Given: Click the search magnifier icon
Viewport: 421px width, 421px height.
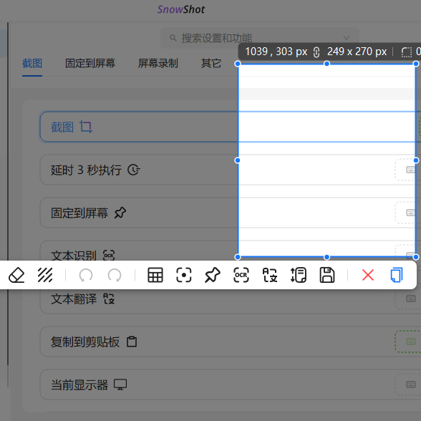Looking at the screenshot, I should coord(173,38).
